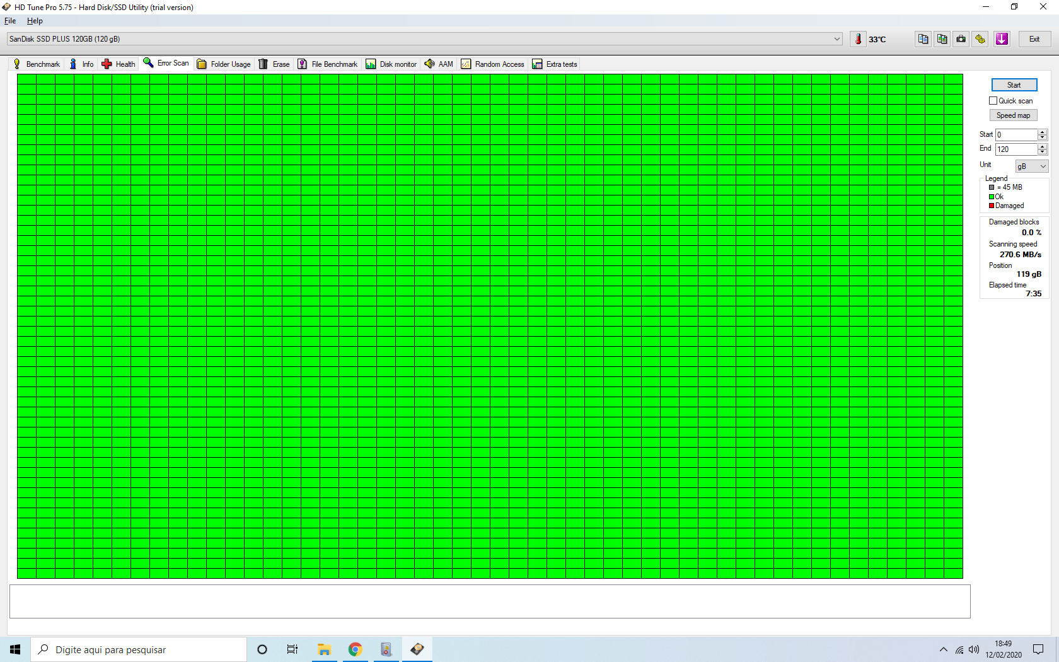The width and height of the screenshot is (1059, 662).
Task: Click the 7:35 elapsed time value
Action: [1034, 294]
